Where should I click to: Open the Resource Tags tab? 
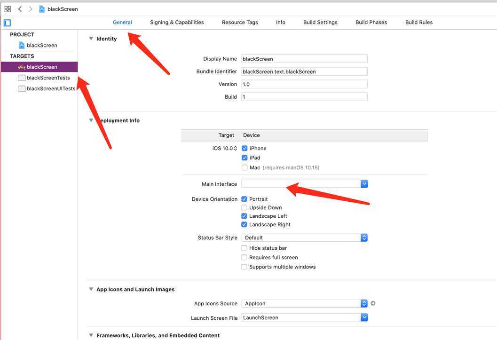tap(240, 22)
